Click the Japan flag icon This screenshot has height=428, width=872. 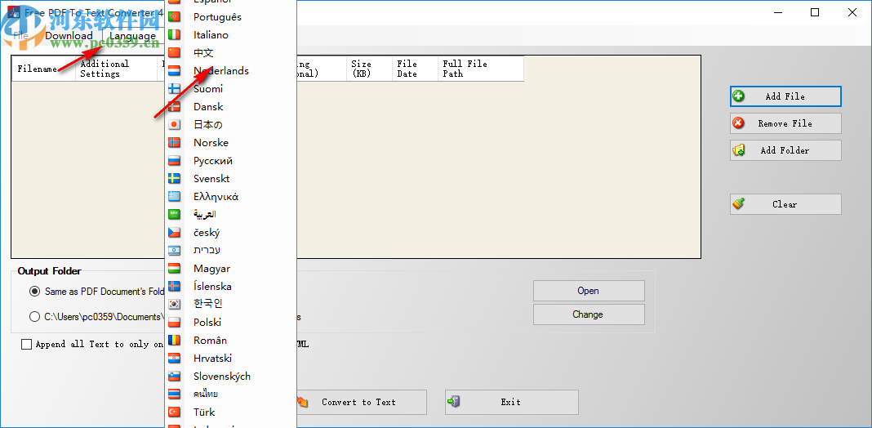(174, 125)
